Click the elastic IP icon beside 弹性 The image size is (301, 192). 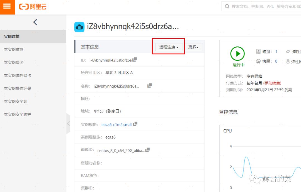pos(288,51)
